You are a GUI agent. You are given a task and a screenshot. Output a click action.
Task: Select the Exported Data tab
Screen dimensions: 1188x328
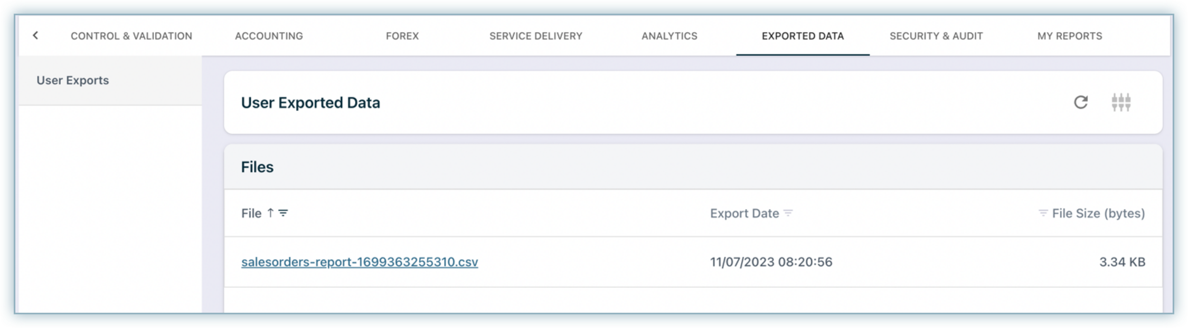[803, 36]
